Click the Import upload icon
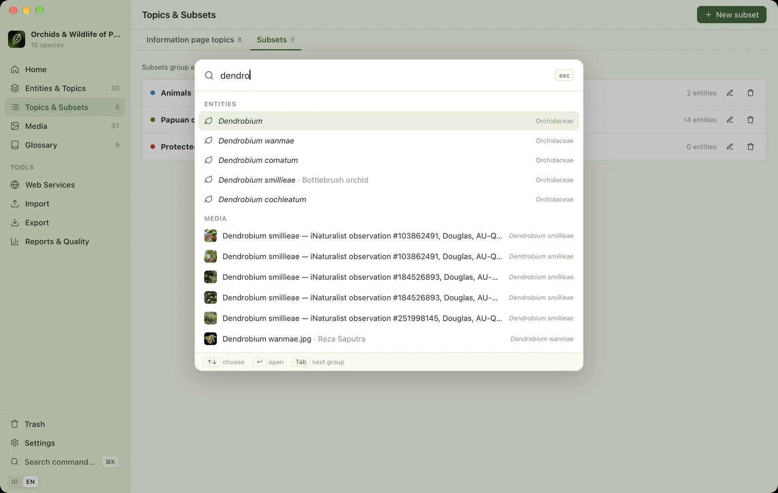 [x=15, y=204]
